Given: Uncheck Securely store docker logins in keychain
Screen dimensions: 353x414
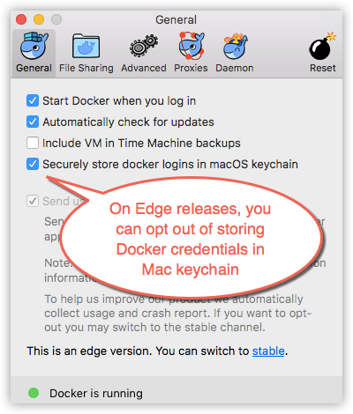Looking at the screenshot, I should pyautogui.click(x=33, y=164).
